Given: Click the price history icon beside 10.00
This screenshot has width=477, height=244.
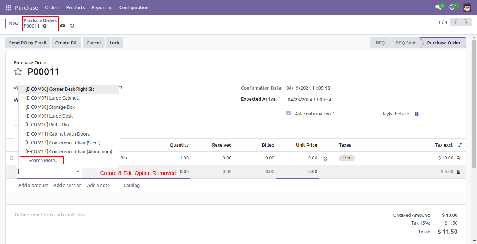Looking at the screenshot, I should [x=325, y=158].
